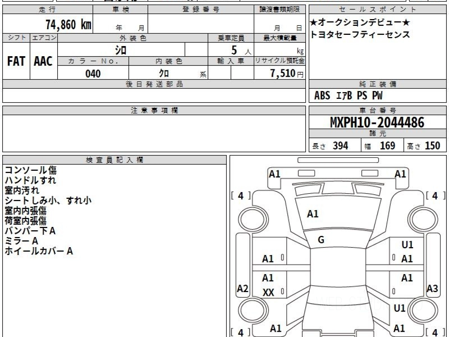Click the 走行 column header
The image size is (449, 337).
tap(47, 10)
